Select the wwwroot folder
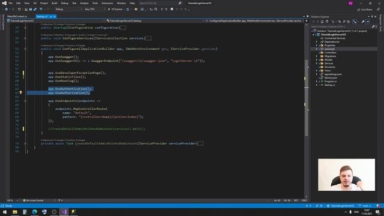The height and width of the screenshot is (216, 384). click(329, 49)
